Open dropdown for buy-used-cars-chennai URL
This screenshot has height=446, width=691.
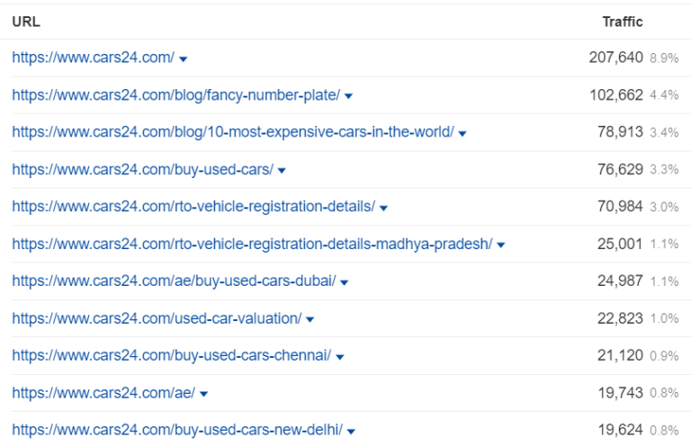pyautogui.click(x=340, y=357)
